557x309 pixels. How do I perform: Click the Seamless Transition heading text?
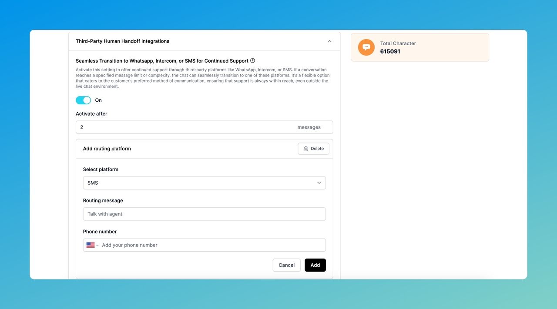coord(162,61)
